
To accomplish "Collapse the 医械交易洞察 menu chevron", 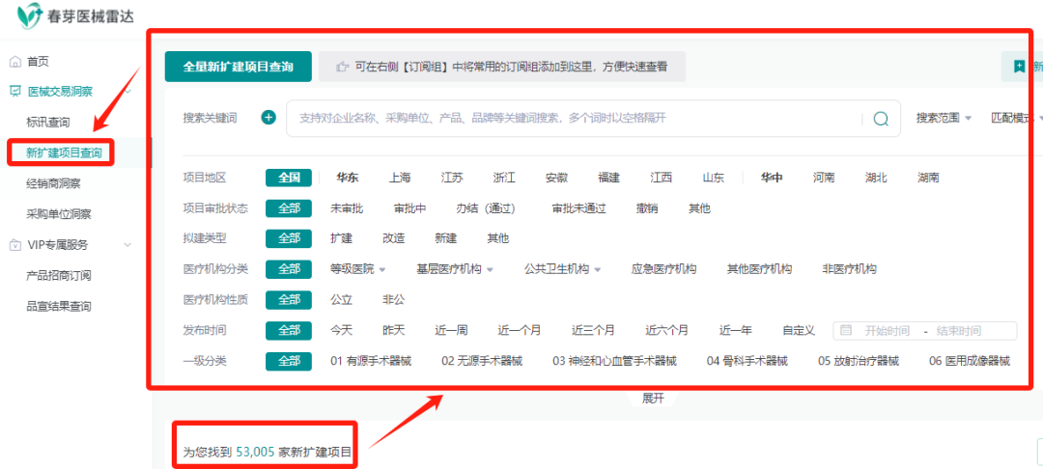I will pos(128,92).
